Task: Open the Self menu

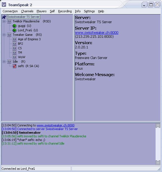Action: 52,11
